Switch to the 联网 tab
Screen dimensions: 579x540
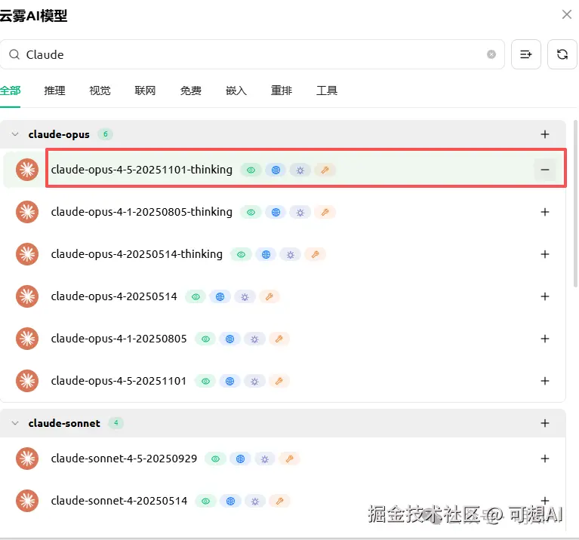145,91
